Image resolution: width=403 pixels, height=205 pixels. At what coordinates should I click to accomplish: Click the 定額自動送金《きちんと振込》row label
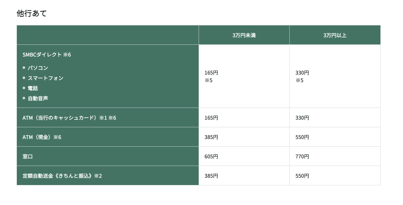pos(62,176)
